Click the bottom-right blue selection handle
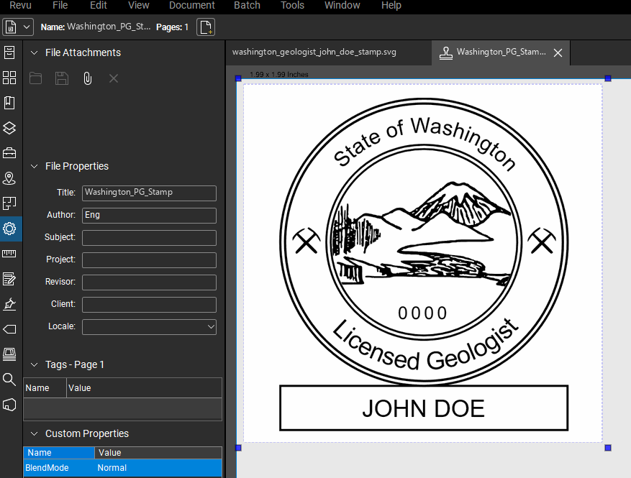Viewport: 631px width, 478px height. click(x=608, y=448)
